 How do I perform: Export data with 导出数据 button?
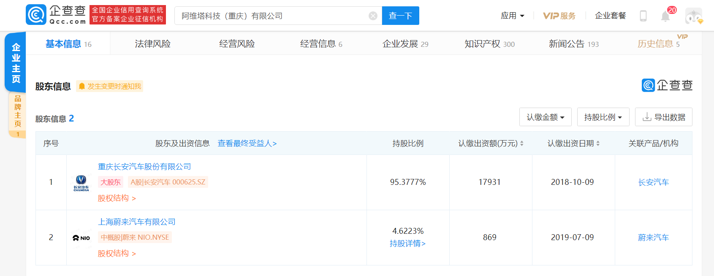click(663, 117)
